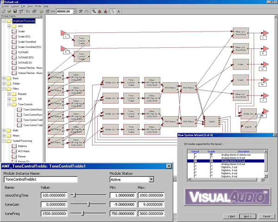Click the toneGain slider
This screenshot has height=222, width=278.
coord(88,204)
